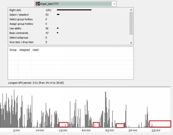
Task: Select the "Assign group hotkey" row
Action: (69, 24)
